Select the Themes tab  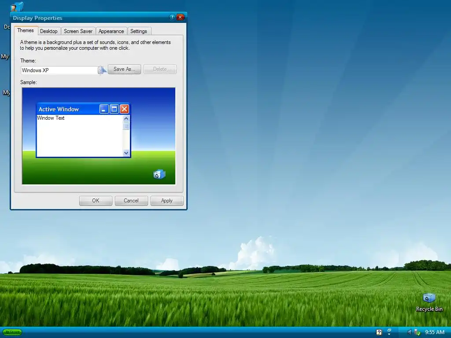[x=25, y=30]
